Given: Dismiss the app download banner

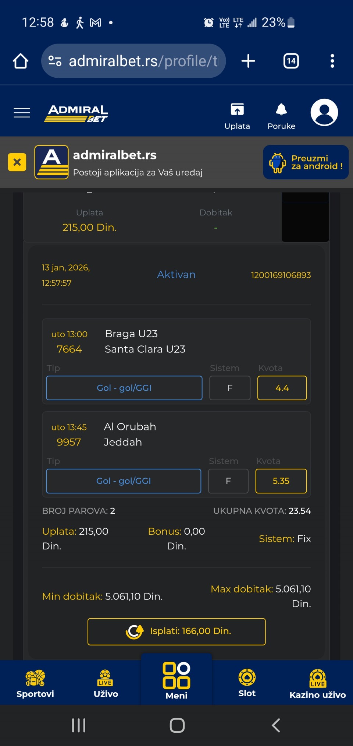Looking at the screenshot, I should (17, 162).
